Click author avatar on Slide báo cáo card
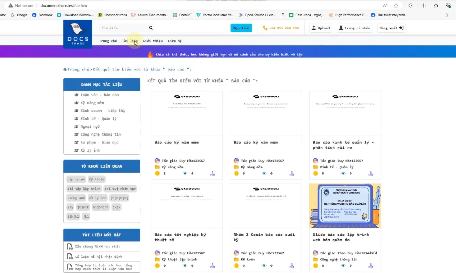 pos(315,253)
